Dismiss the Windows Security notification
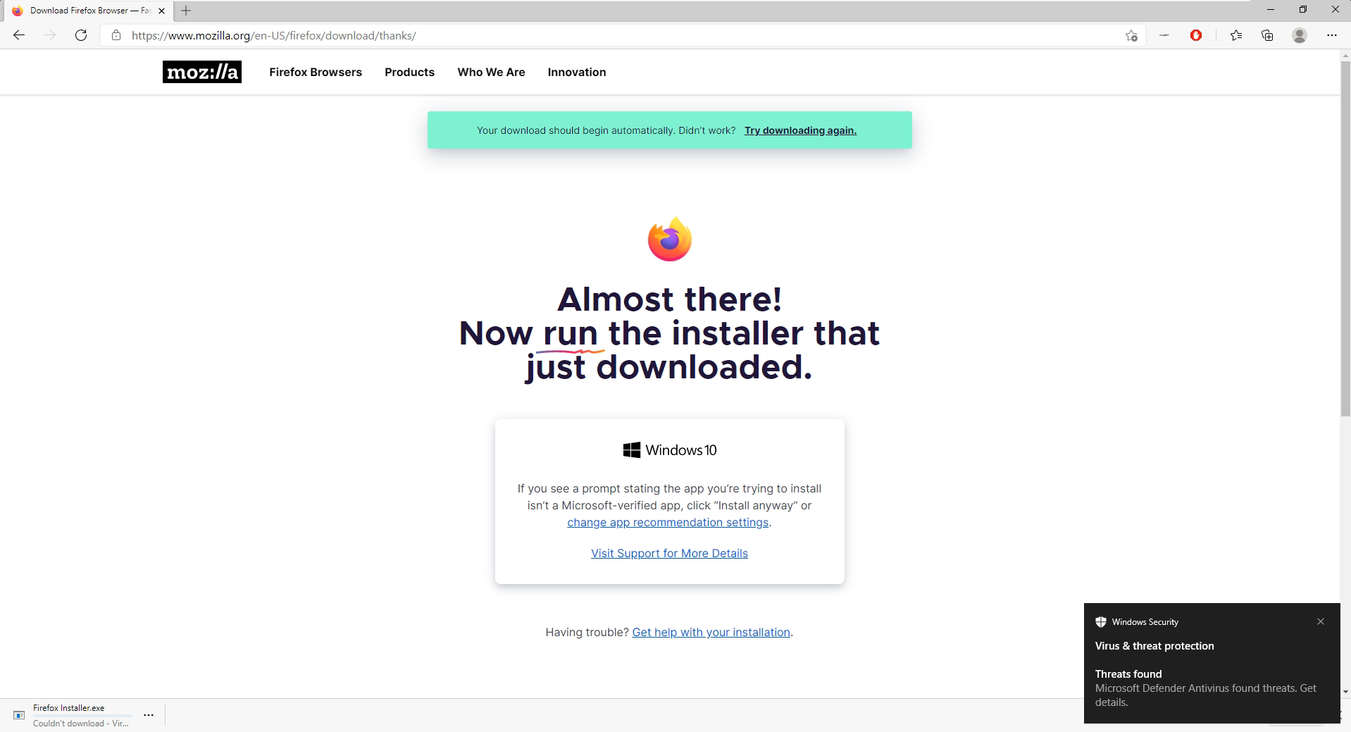 click(1321, 621)
